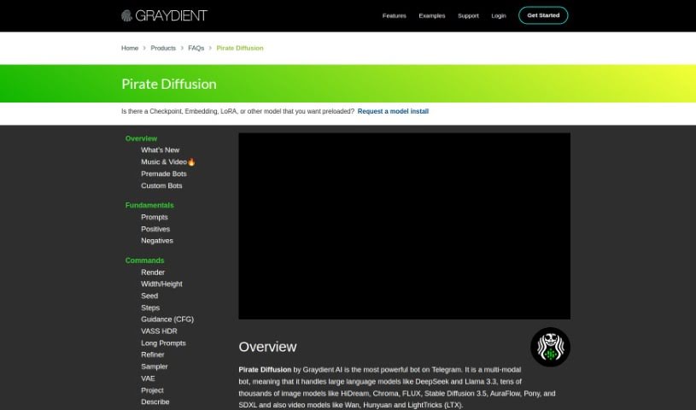Open Premade Bots sidebar link
This screenshot has width=696, height=410.
164,173
